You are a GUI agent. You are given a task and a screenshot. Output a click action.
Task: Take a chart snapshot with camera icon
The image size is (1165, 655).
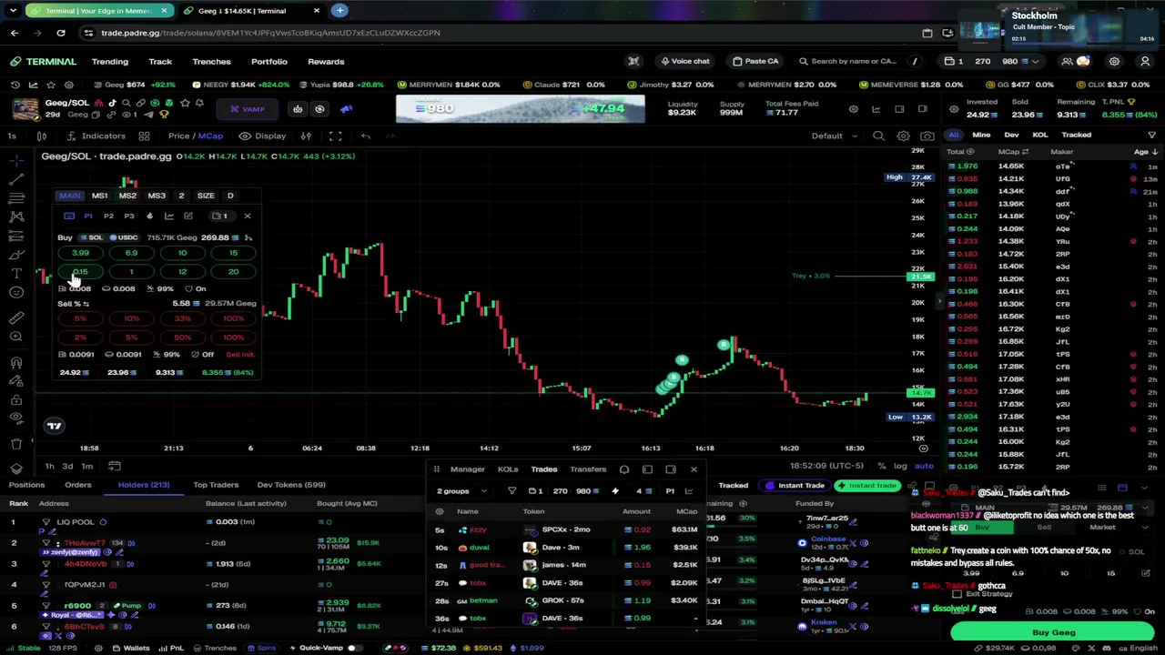pyautogui.click(x=927, y=136)
